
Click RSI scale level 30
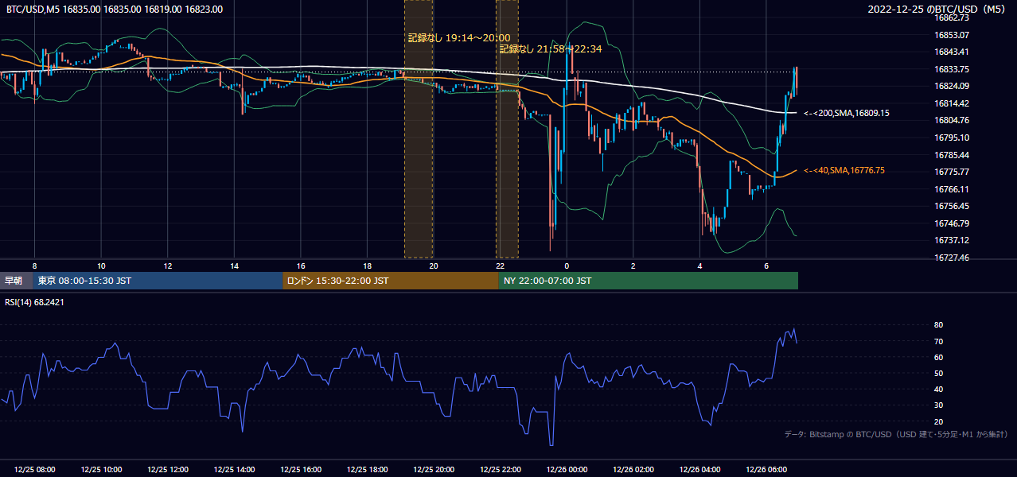tap(938, 405)
